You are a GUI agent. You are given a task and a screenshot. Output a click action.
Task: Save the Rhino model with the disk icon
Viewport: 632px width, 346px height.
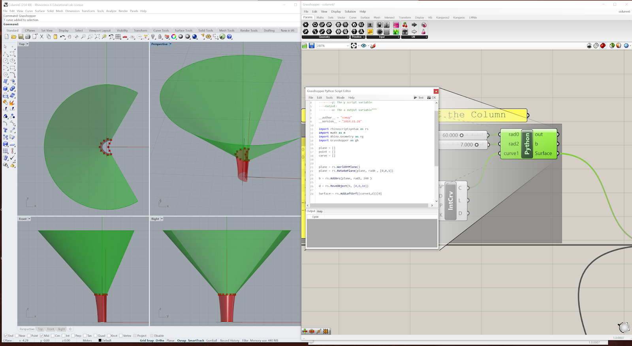(21, 37)
